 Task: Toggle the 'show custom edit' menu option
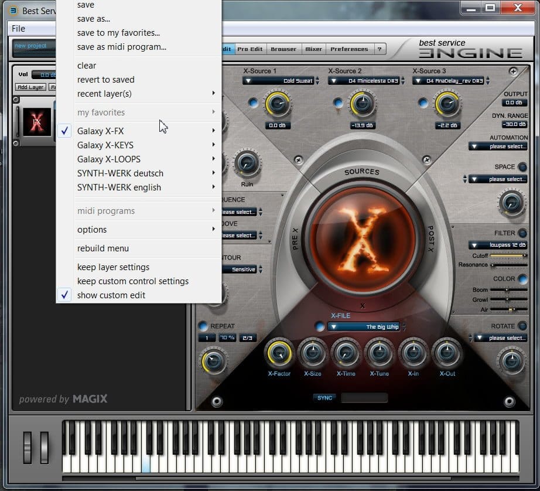(111, 295)
